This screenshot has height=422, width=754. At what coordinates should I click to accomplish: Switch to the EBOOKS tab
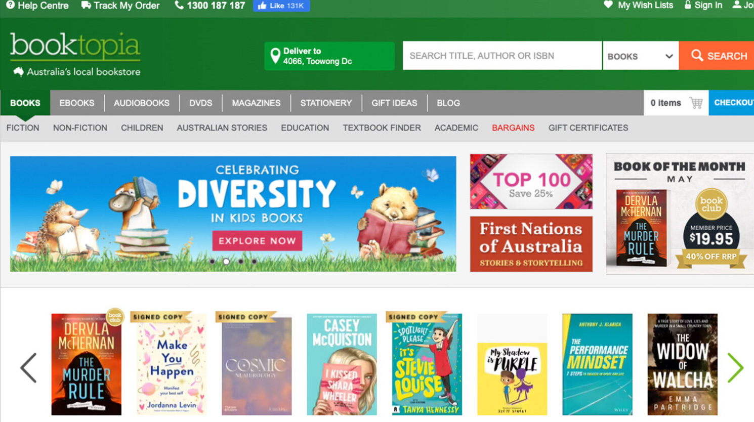(x=77, y=103)
